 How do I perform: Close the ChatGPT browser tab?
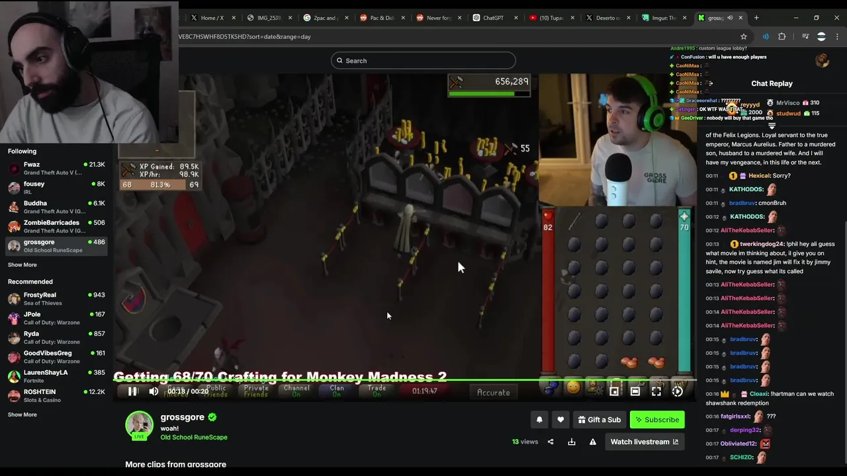point(515,18)
